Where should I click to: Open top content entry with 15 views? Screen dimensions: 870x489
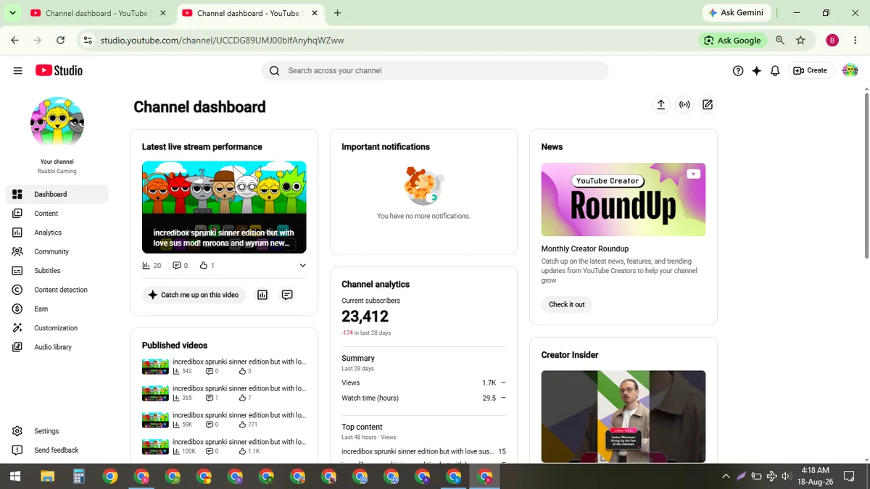coord(423,451)
